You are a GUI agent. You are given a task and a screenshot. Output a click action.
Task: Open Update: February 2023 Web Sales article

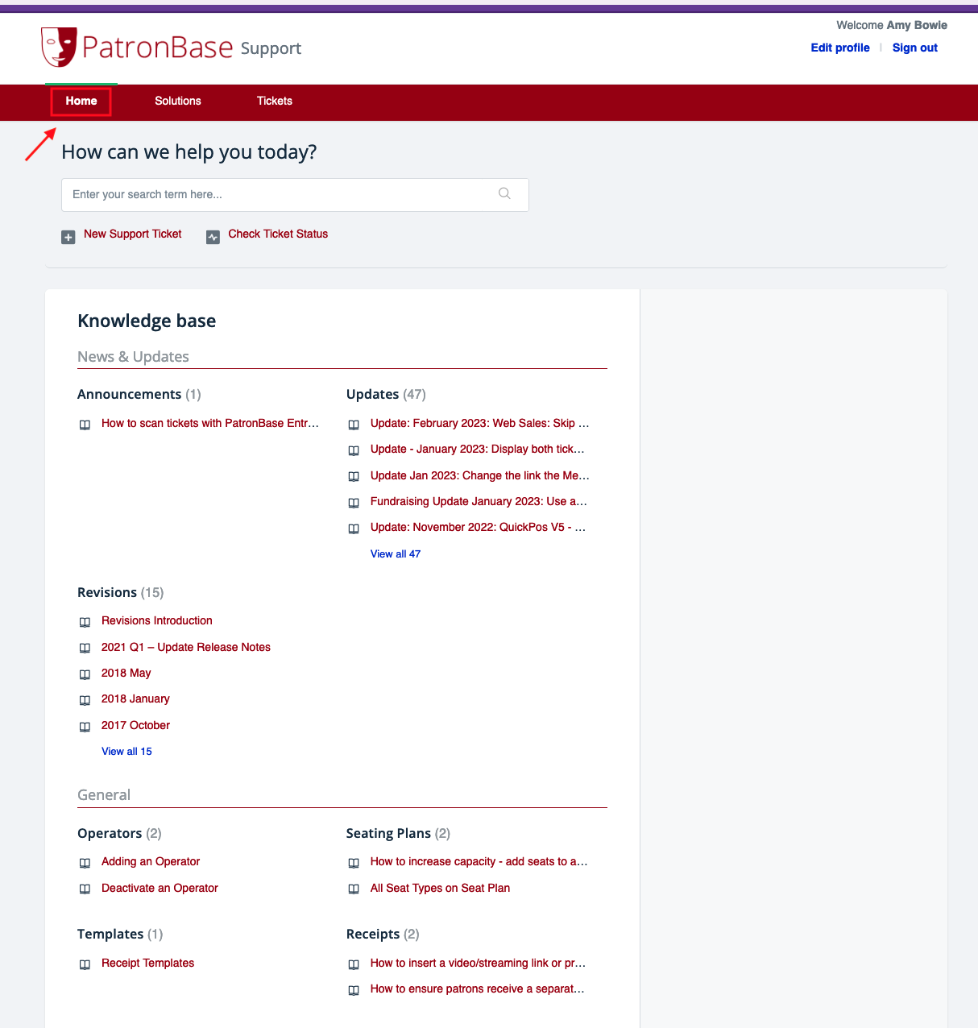[x=480, y=423]
